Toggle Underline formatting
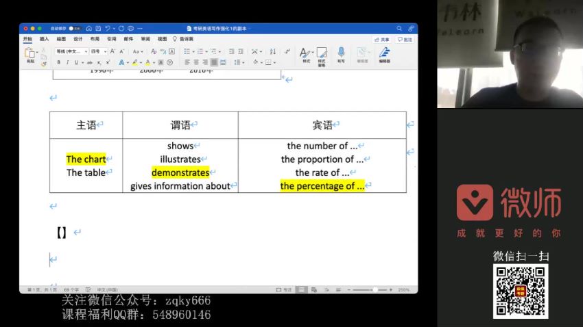The width and height of the screenshot is (583, 327). (x=76, y=63)
